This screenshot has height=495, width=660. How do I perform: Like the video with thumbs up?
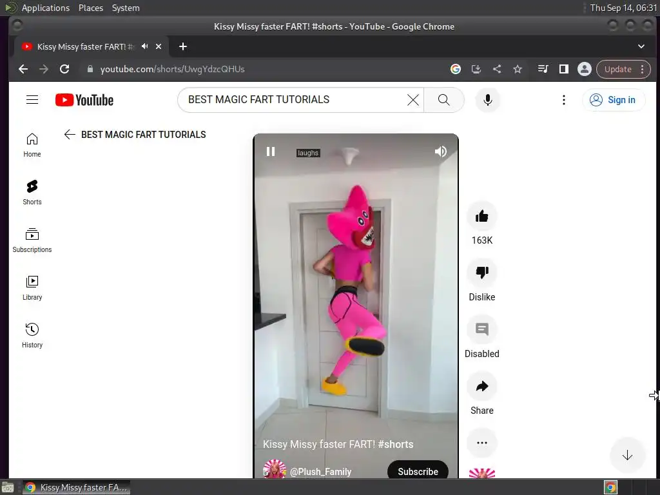coord(482,217)
